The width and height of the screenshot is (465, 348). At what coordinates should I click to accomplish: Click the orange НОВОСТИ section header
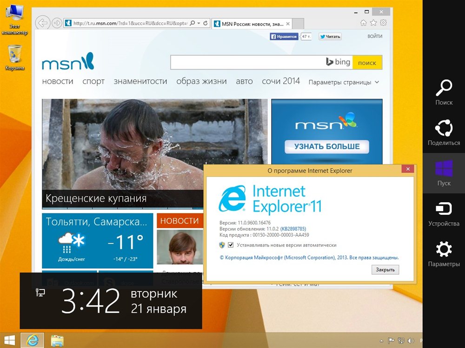point(179,220)
